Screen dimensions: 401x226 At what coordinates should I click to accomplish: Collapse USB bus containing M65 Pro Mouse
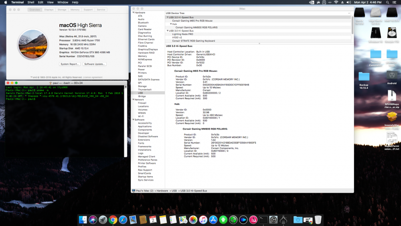point(168,17)
